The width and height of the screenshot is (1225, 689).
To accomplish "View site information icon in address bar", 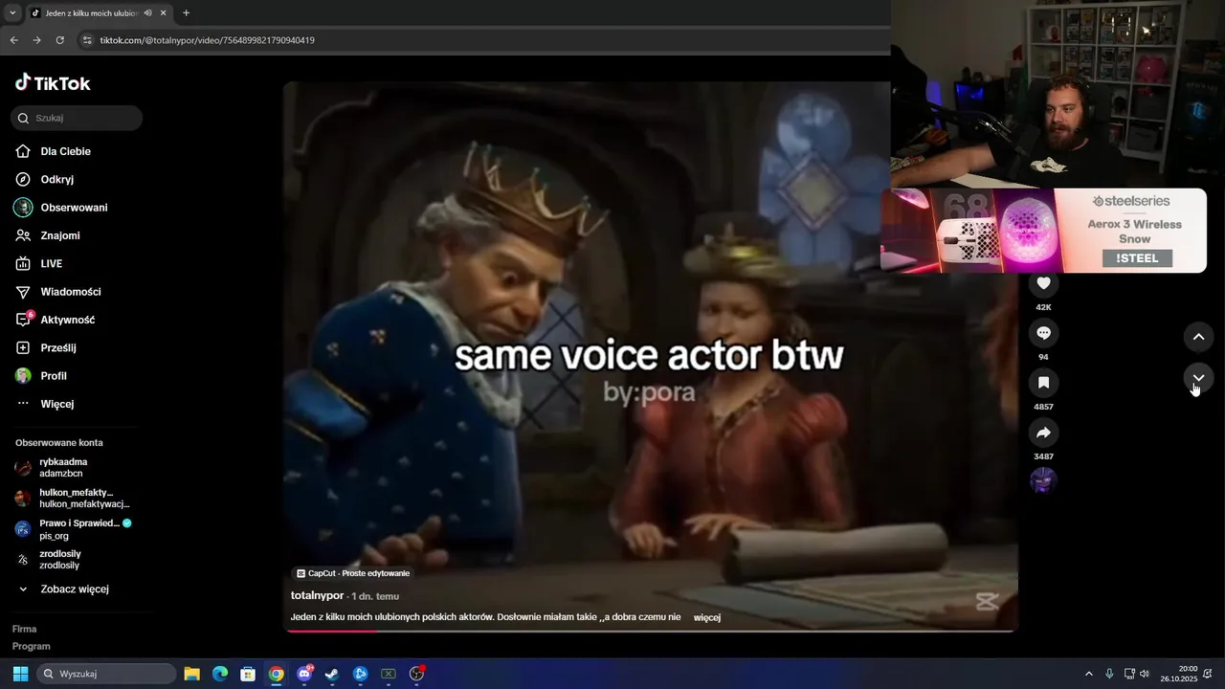I will point(87,40).
